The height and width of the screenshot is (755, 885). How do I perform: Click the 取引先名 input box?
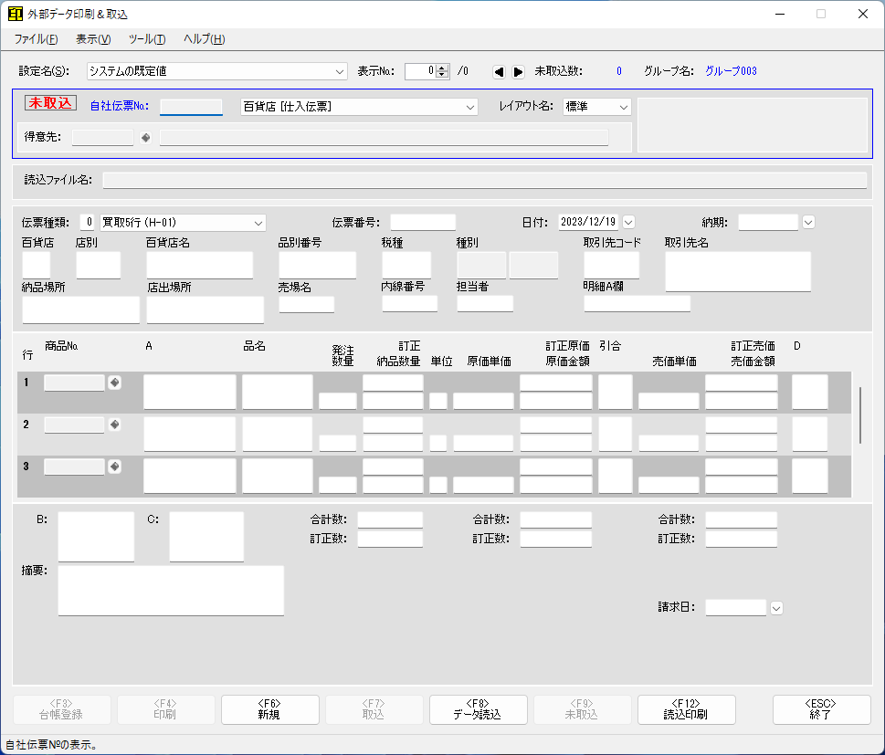pos(738,272)
